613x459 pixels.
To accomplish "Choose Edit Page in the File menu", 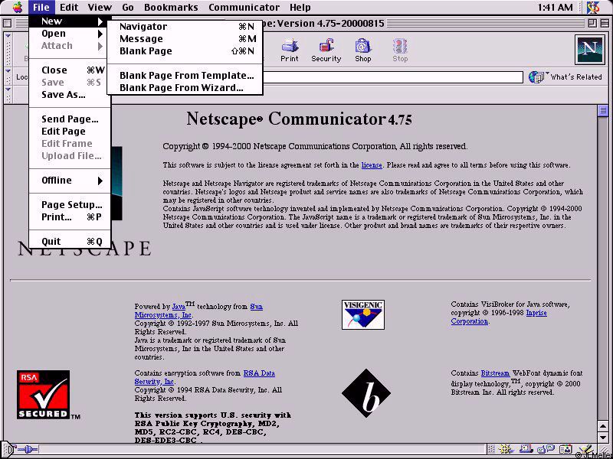I will click(x=70, y=131).
